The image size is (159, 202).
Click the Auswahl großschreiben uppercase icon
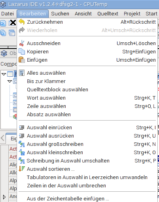22,144
